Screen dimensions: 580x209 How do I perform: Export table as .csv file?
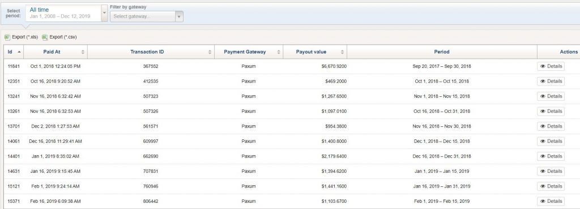pos(59,37)
